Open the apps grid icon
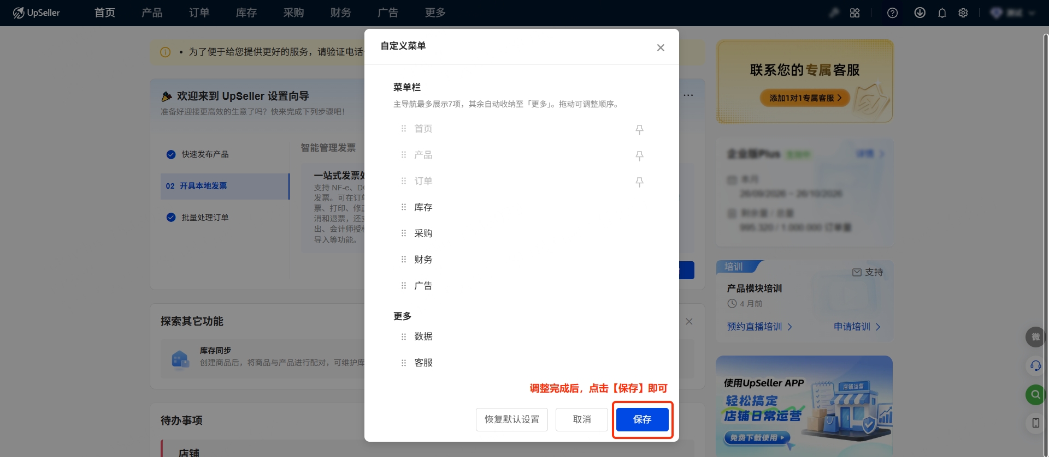The width and height of the screenshot is (1049, 457). coord(855,13)
